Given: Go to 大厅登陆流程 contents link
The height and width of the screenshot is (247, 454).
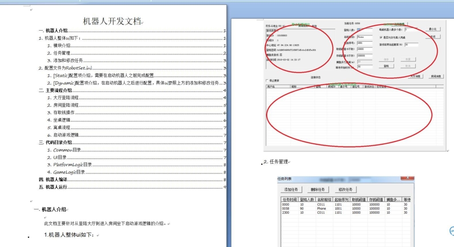Looking at the screenshot, I should [x=66, y=97].
